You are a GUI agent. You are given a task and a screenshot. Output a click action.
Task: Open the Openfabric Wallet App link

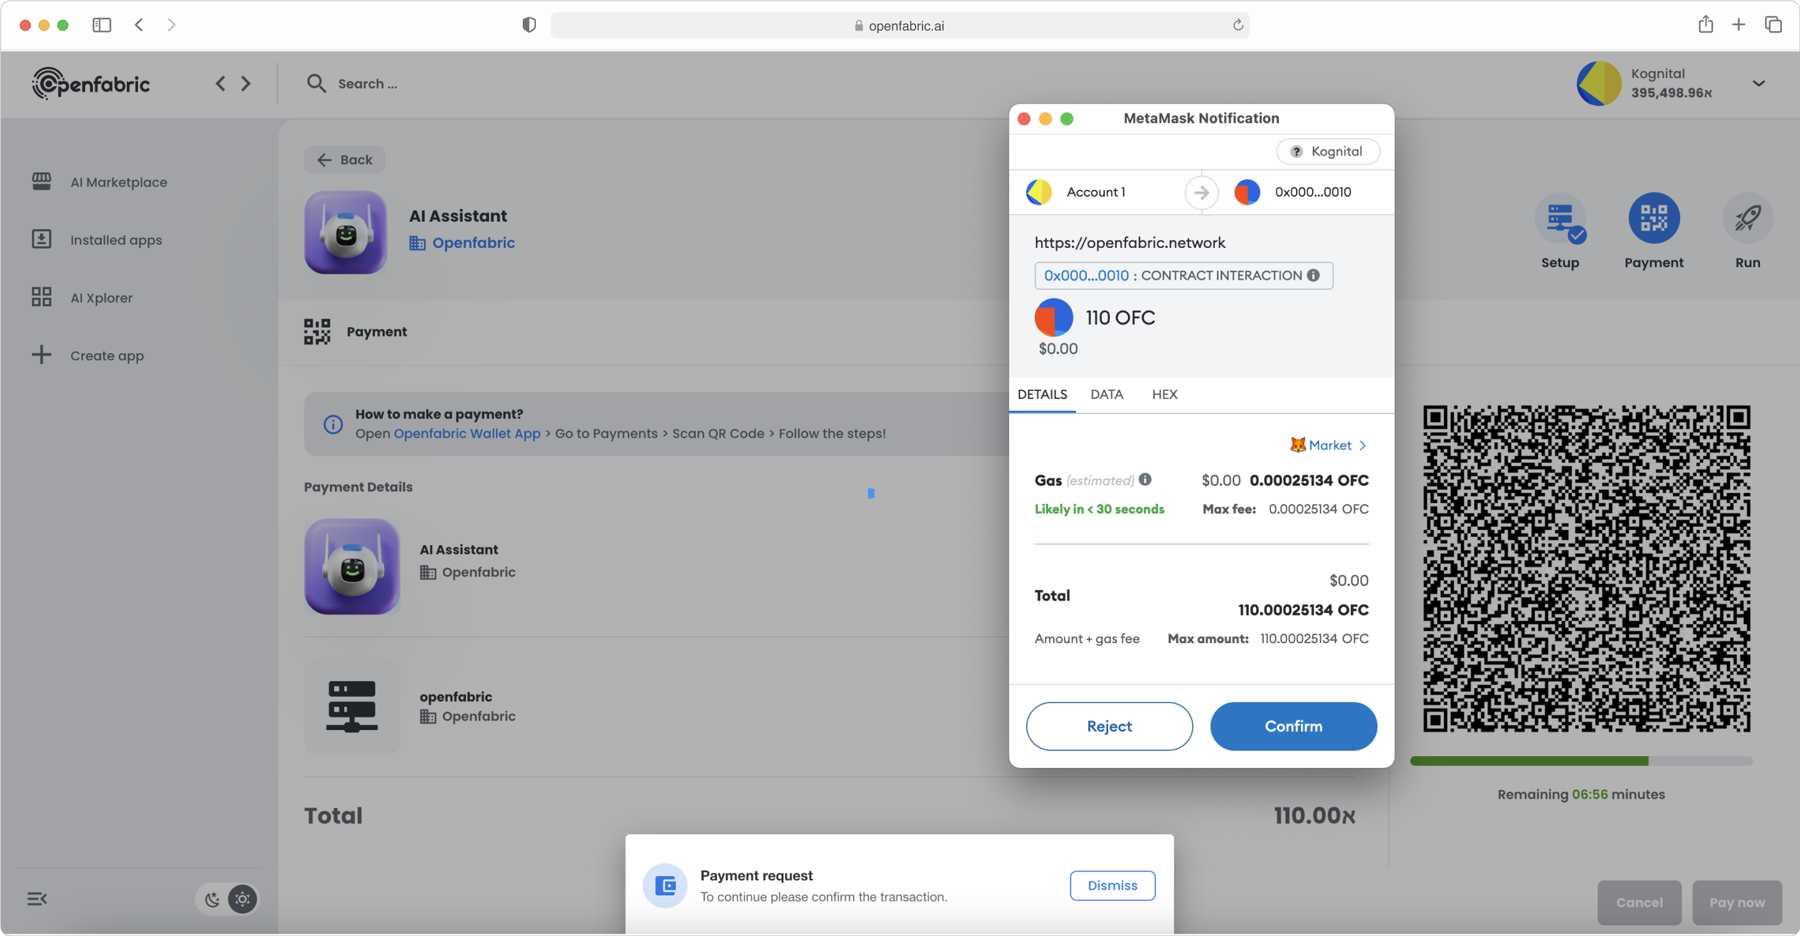tap(467, 433)
